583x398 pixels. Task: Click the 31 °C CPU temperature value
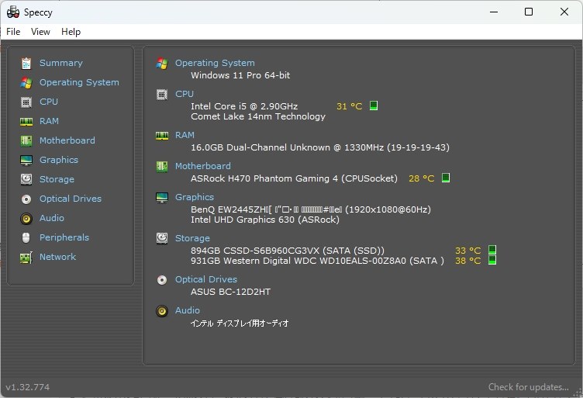(349, 106)
